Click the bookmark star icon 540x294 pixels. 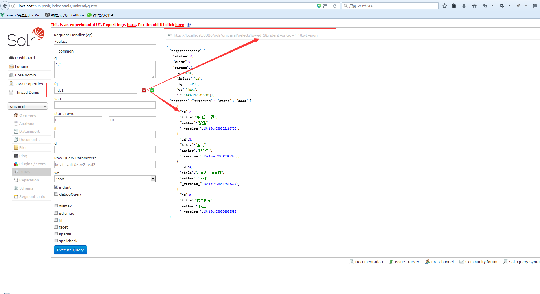pyautogui.click(x=445, y=6)
